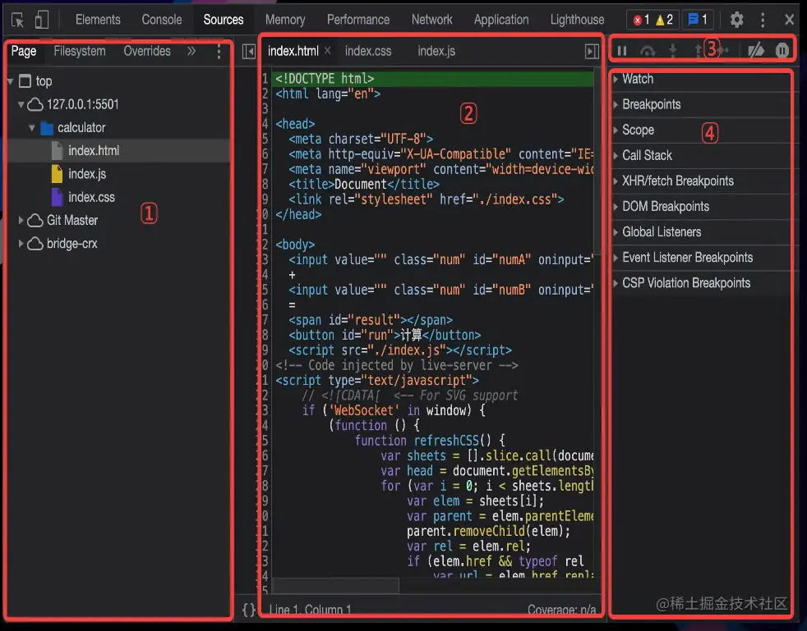Open the DevTools settings gear
Viewport: 807px width, 631px height.
pos(736,20)
